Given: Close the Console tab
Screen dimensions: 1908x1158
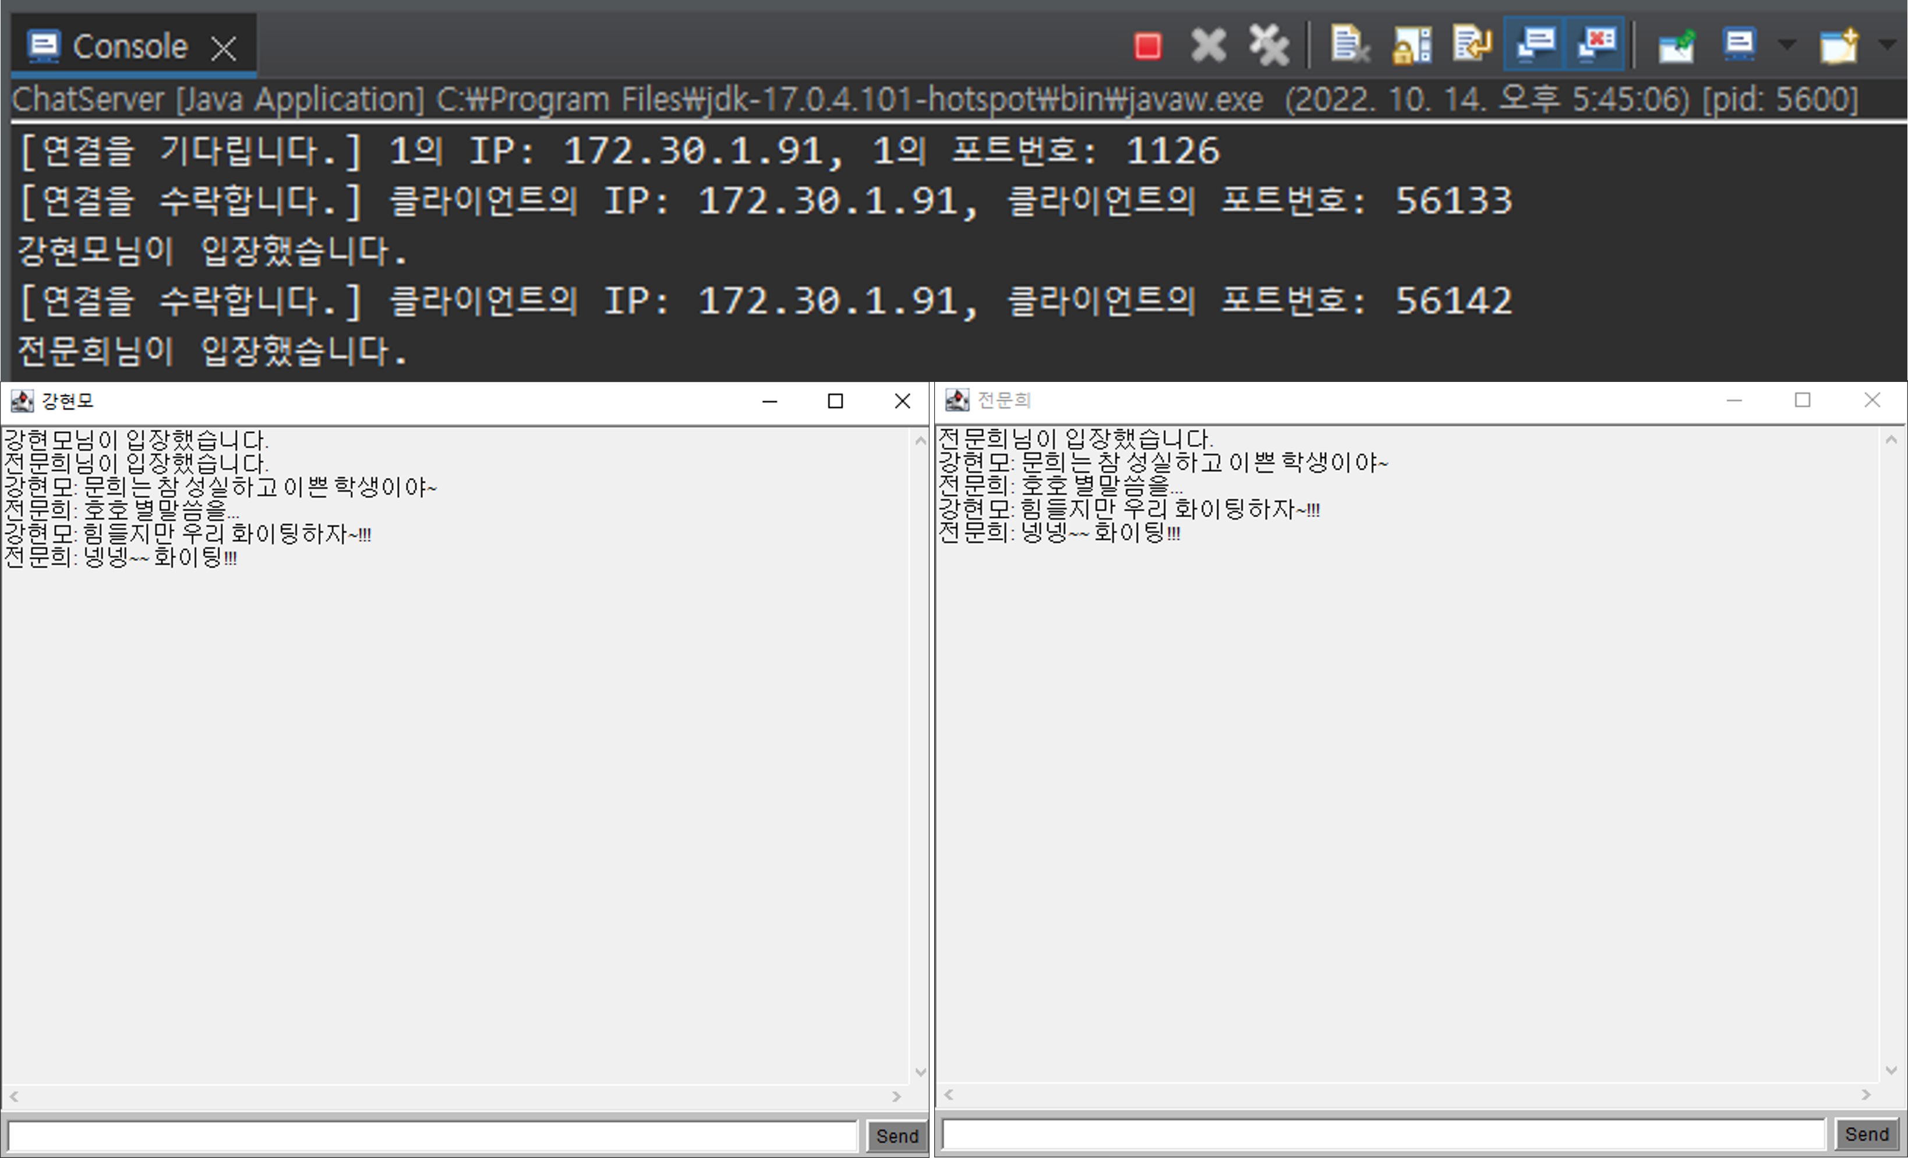Looking at the screenshot, I should pyautogui.click(x=224, y=47).
